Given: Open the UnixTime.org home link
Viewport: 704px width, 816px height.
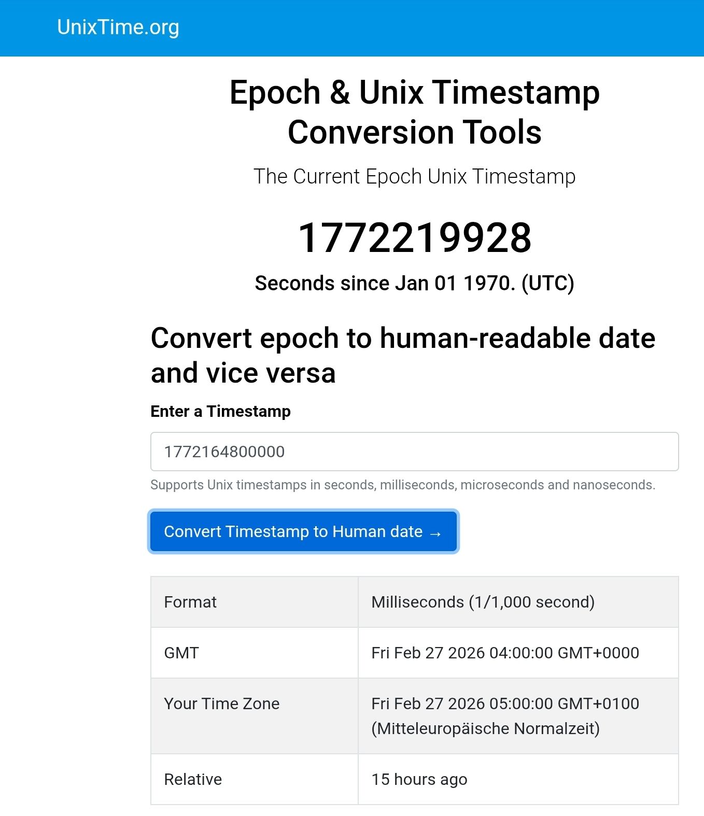Looking at the screenshot, I should tap(118, 27).
